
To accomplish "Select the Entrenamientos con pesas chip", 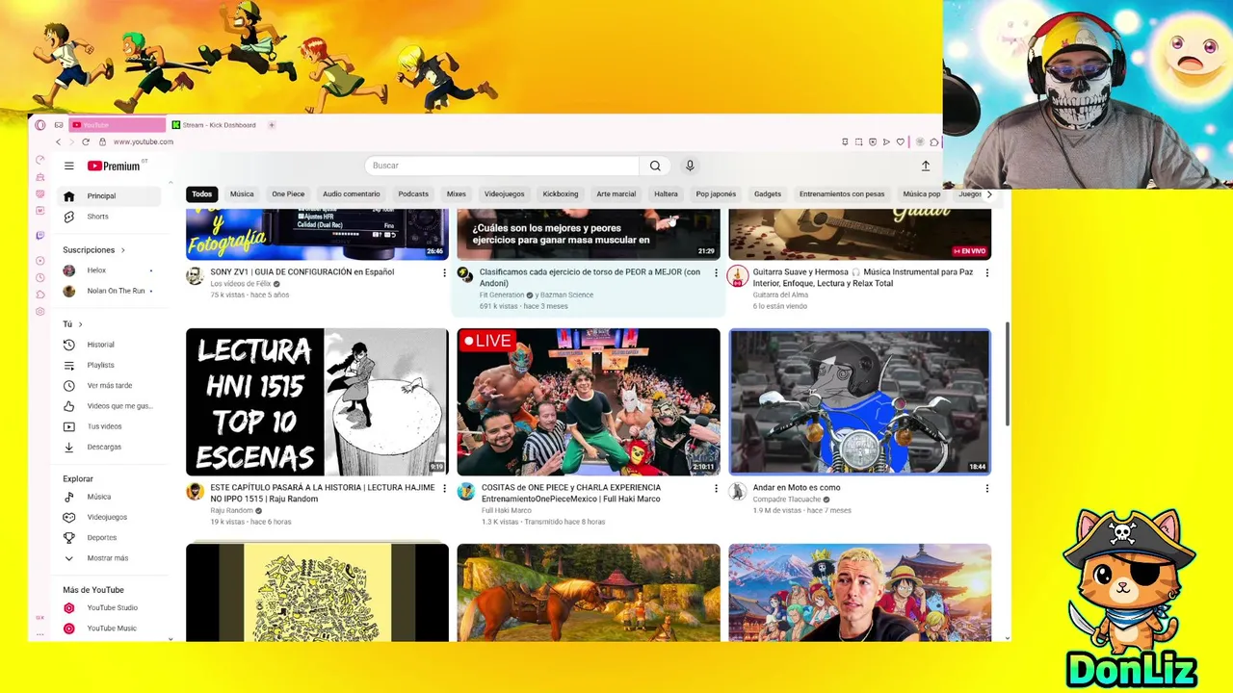I will click(842, 194).
